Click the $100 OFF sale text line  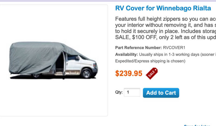pos(166,37)
